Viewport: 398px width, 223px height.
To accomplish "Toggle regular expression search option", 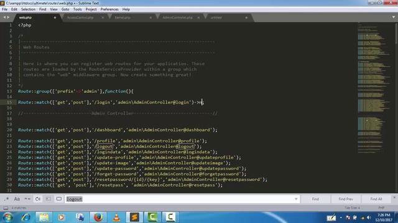I will (7, 199).
